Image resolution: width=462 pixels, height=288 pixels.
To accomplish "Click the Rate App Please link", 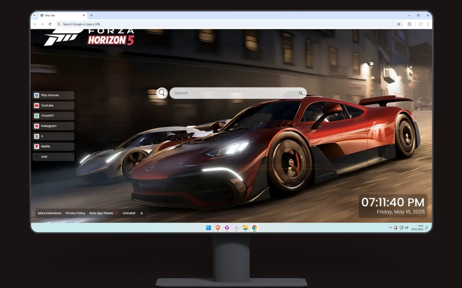I will [101, 213].
